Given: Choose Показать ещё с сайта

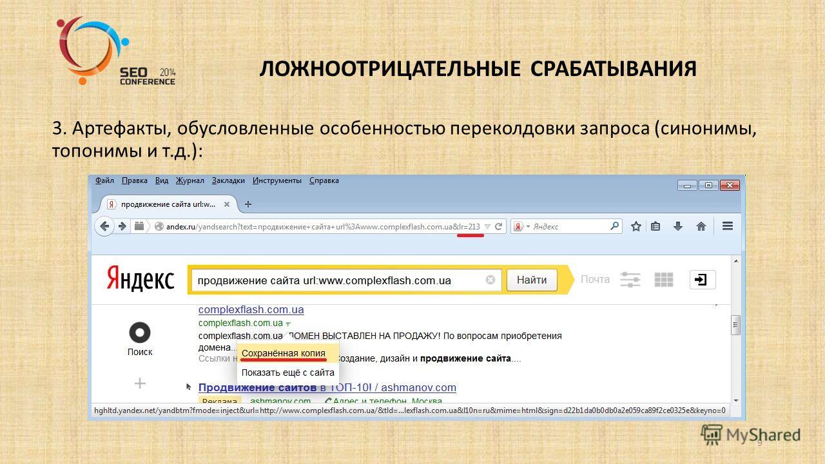Looking at the screenshot, I should coord(287,372).
